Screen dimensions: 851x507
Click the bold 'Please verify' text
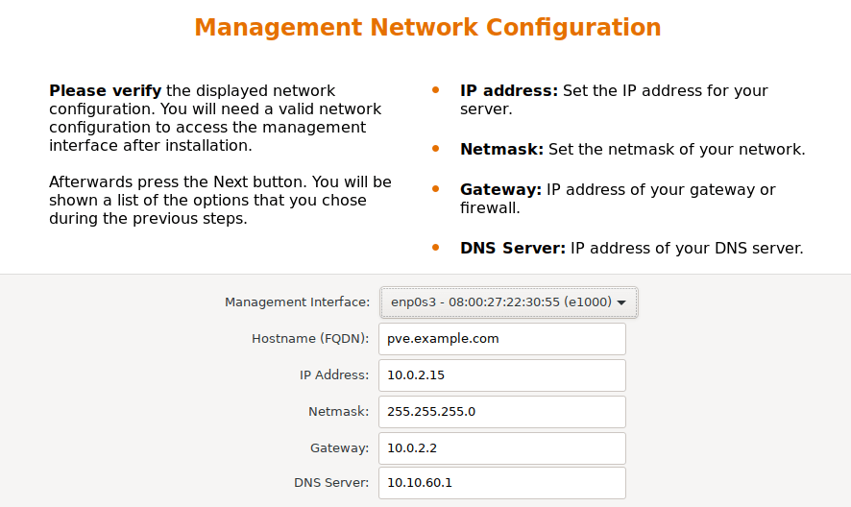[x=105, y=91]
